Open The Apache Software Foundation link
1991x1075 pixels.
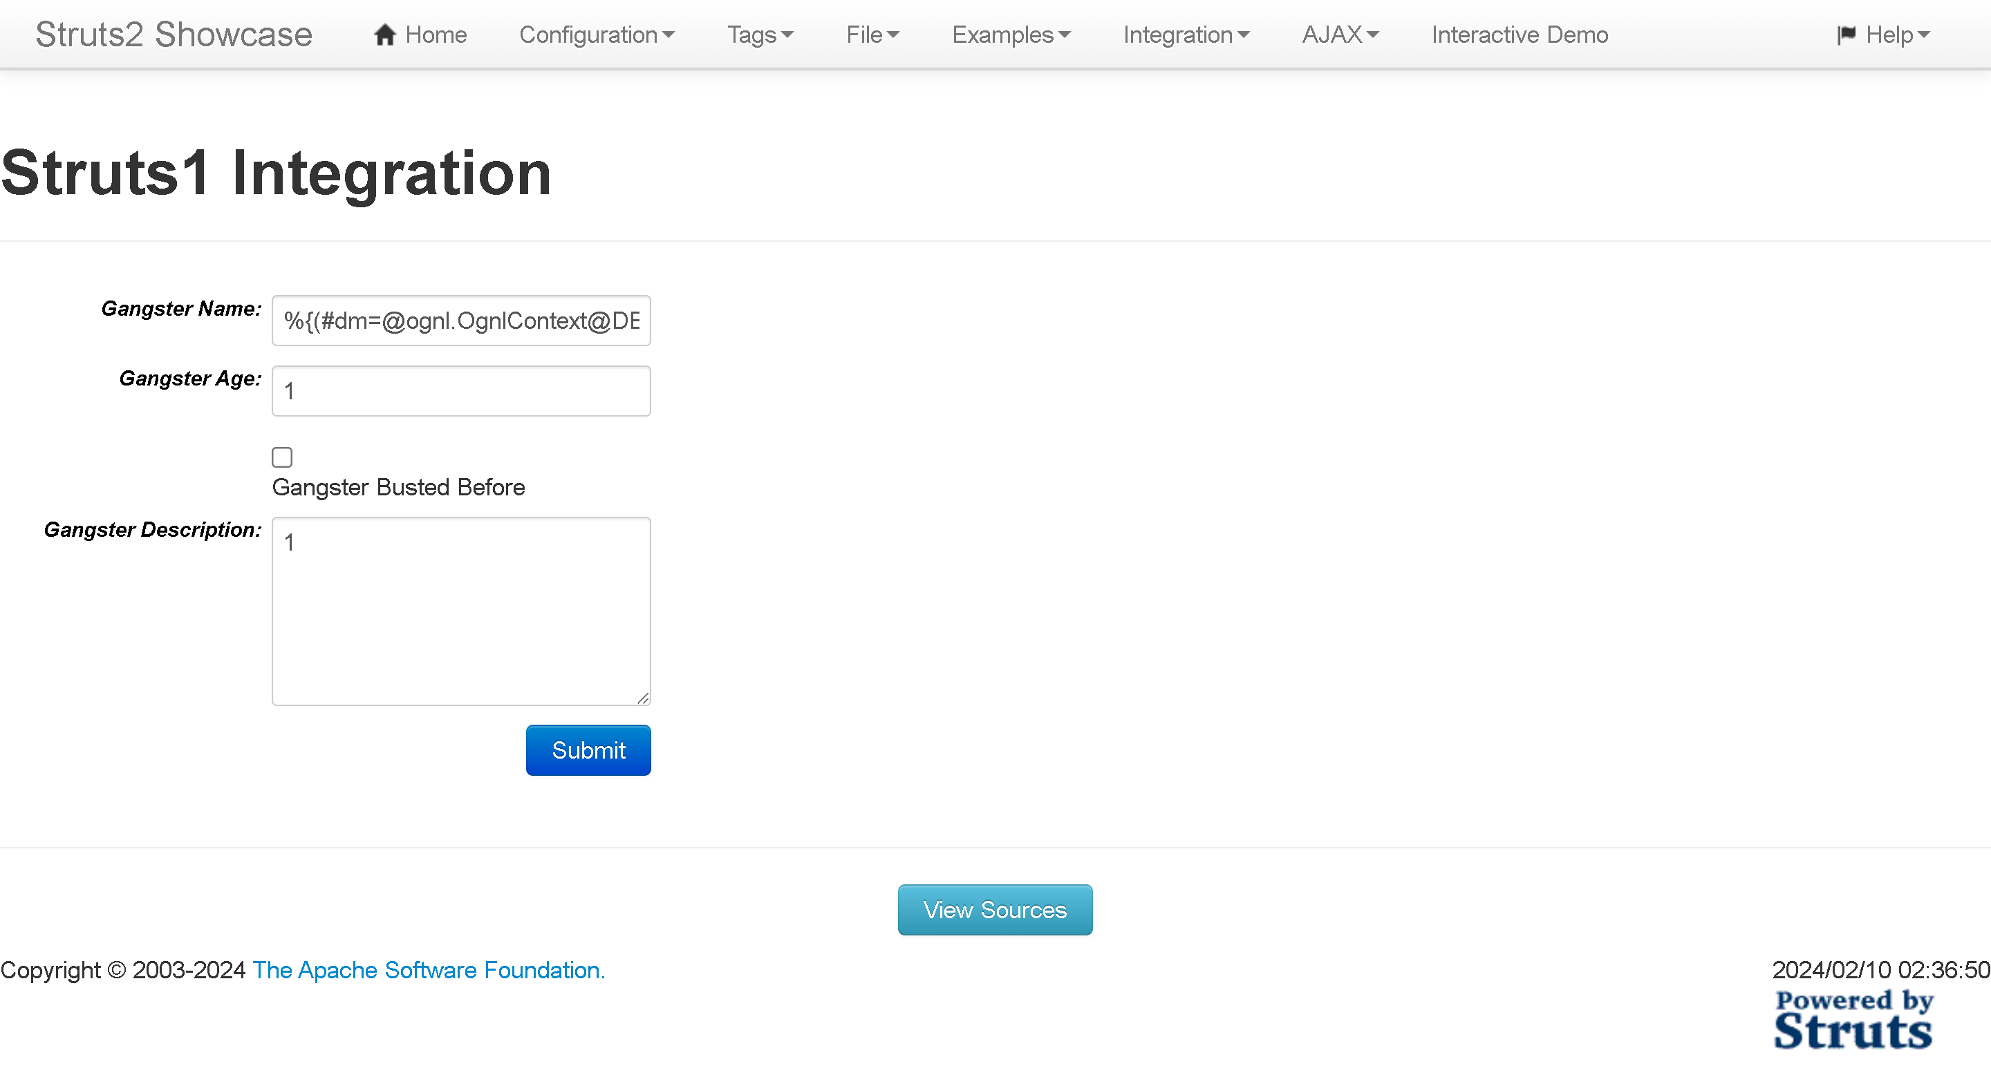tap(428, 970)
